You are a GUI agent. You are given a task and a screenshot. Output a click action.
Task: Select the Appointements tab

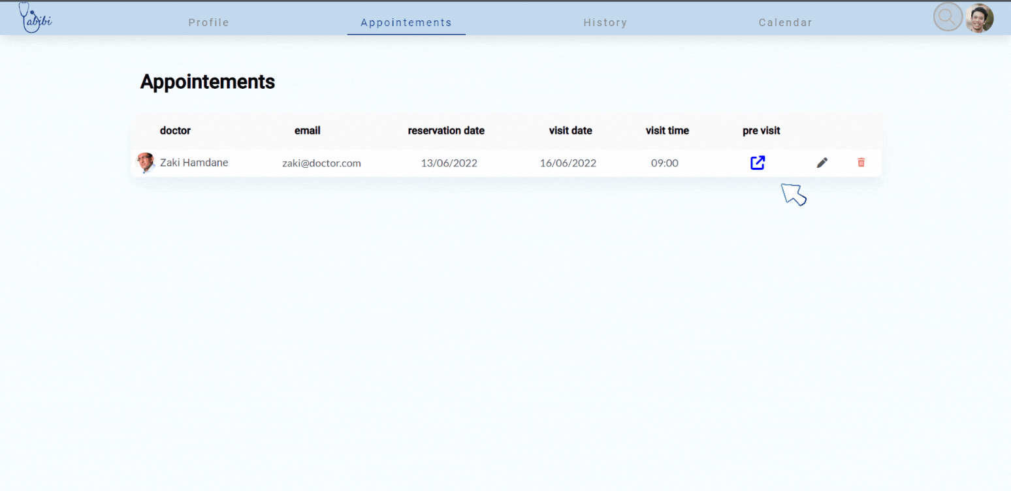point(406,22)
